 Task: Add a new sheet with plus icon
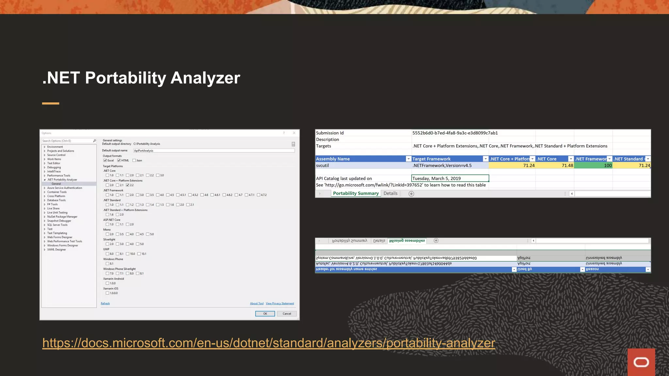411,194
